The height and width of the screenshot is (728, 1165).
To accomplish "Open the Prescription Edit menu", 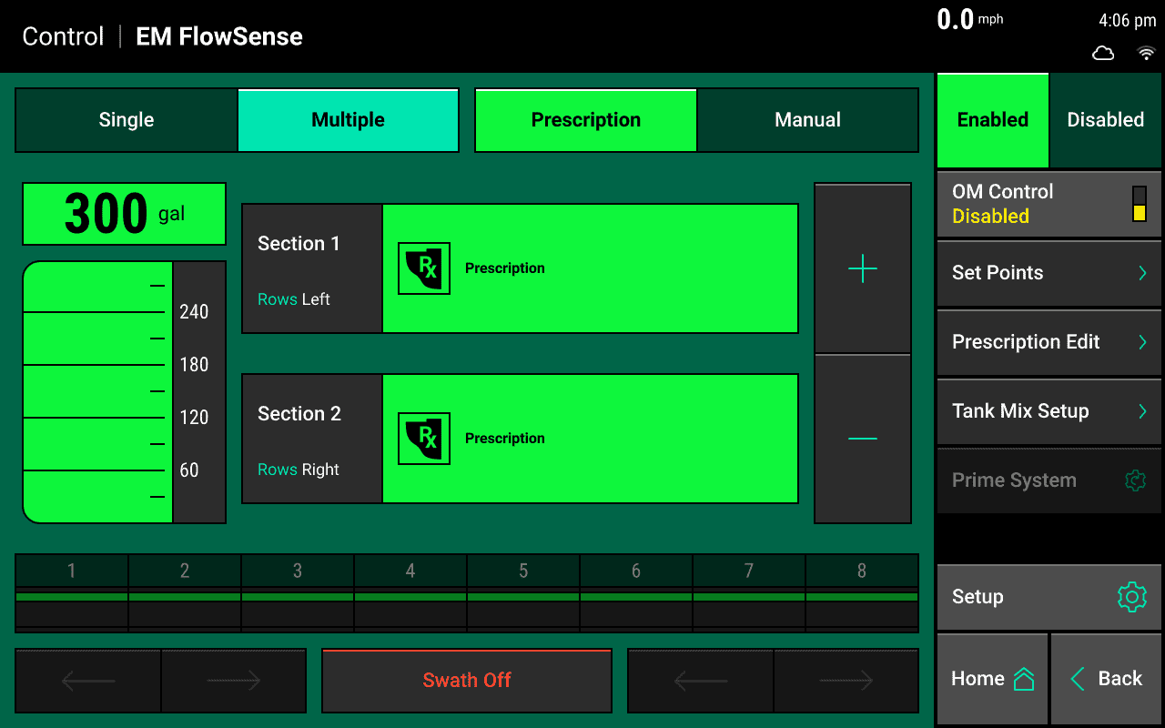I will point(1049,342).
